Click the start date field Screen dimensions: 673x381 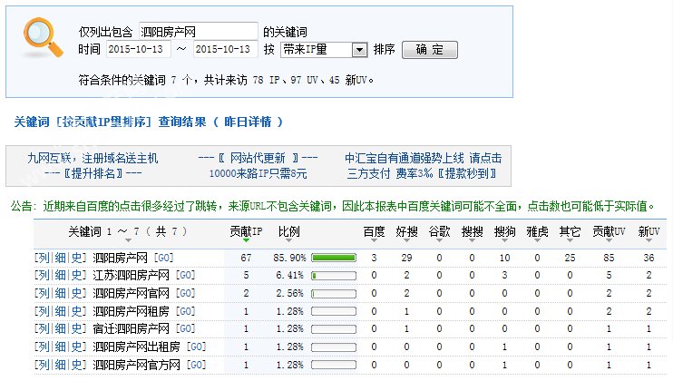[x=137, y=49]
